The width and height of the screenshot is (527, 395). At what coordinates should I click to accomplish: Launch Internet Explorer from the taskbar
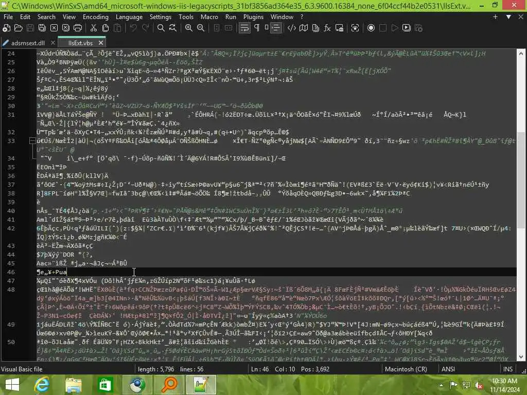(42, 385)
